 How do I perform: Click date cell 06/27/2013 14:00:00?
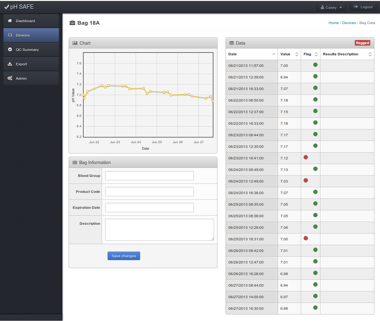252,297
